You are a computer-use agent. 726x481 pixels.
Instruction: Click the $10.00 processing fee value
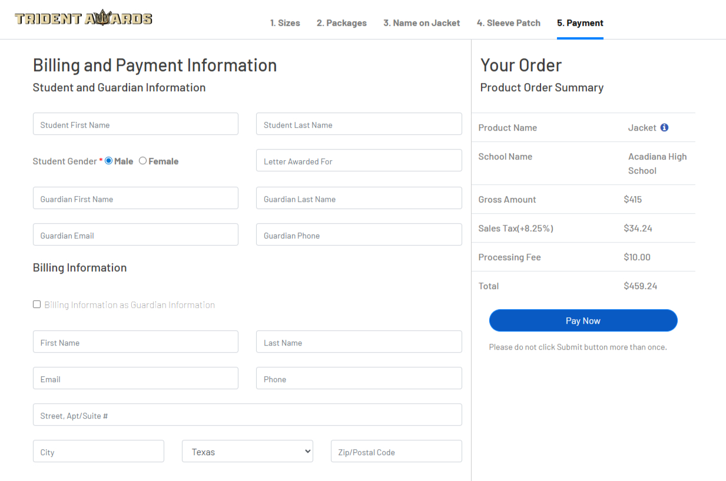tap(637, 257)
